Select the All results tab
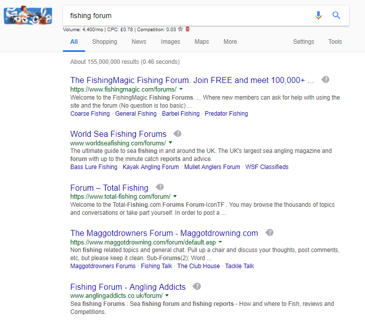365x323 pixels. pyautogui.click(x=74, y=42)
